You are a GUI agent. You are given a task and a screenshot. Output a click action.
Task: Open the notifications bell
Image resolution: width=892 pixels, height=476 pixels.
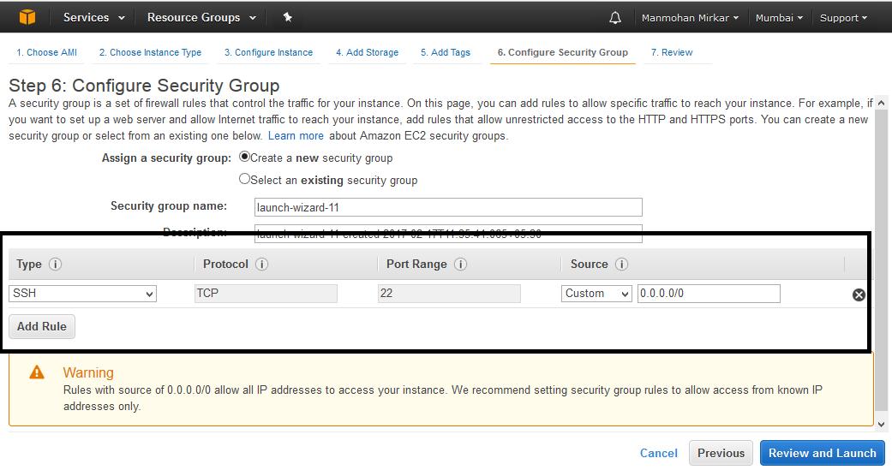[x=615, y=18]
